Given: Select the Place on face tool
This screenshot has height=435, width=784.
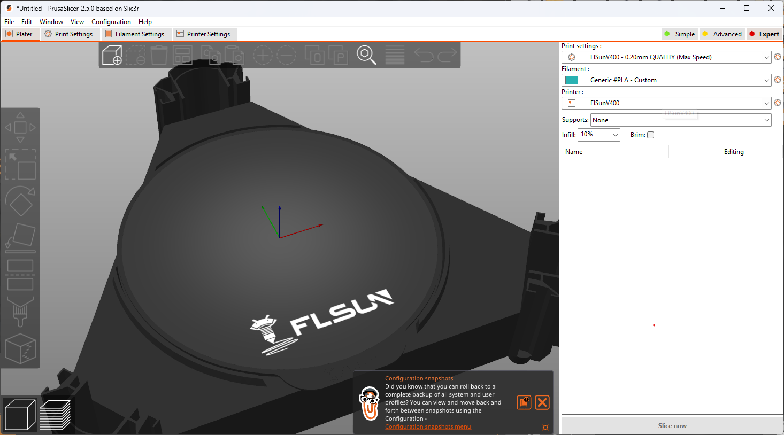Looking at the screenshot, I should click(x=20, y=238).
